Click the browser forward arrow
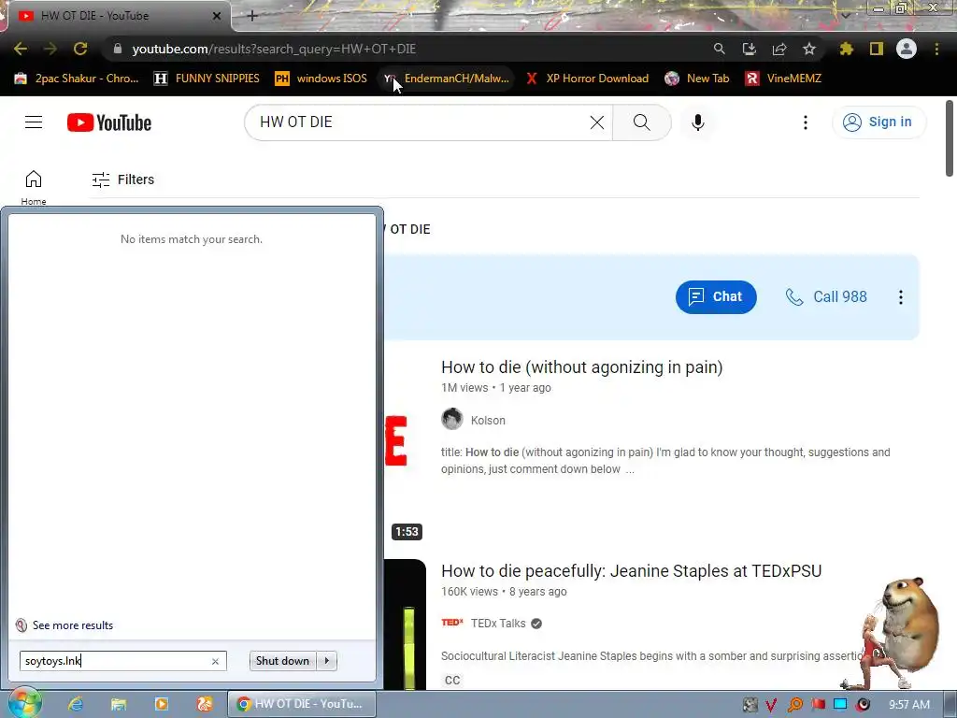 pyautogui.click(x=50, y=49)
